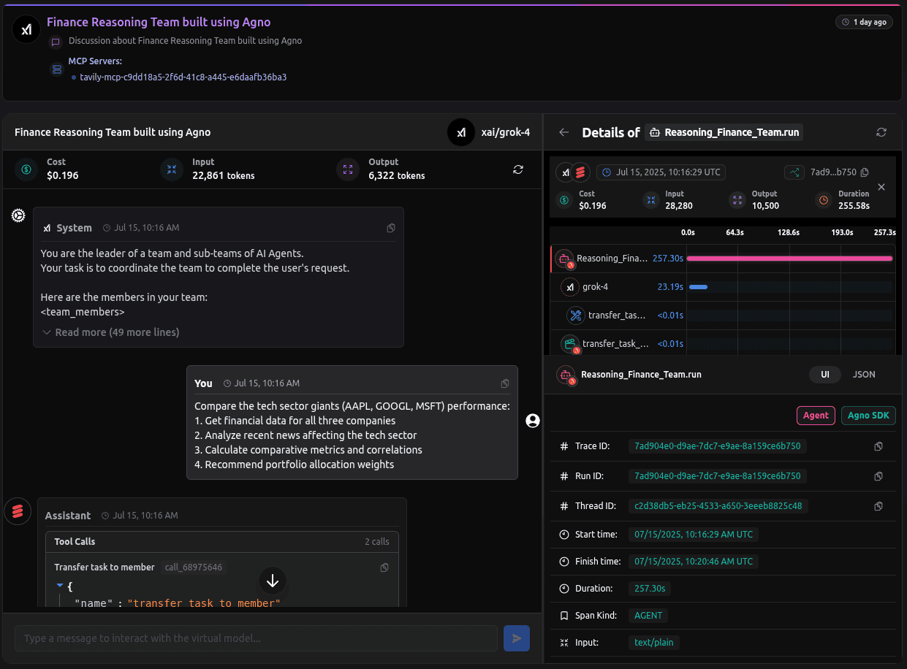This screenshot has width=907, height=669.
Task: Send the message with the arrow button
Action: (x=517, y=638)
